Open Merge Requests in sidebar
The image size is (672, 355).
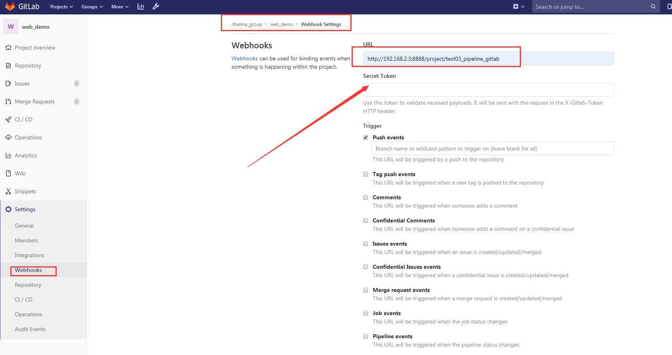[x=35, y=101]
